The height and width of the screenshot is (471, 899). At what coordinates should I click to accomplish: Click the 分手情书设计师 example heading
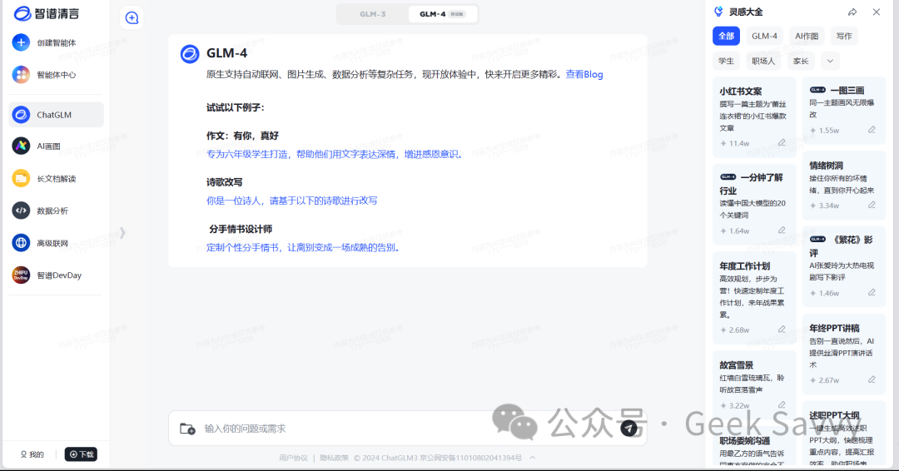241,229
